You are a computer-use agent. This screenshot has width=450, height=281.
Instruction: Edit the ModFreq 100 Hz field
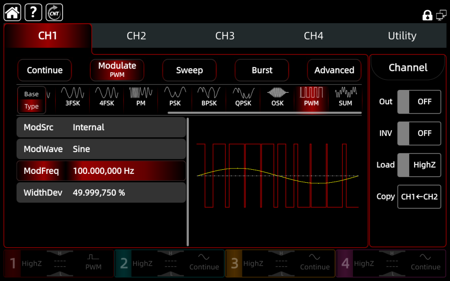point(101,171)
